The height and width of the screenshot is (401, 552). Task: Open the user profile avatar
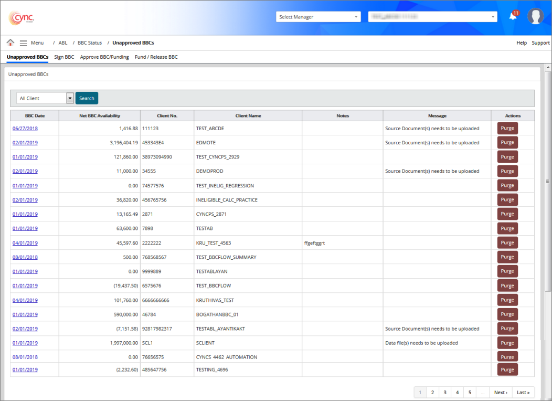[x=535, y=16]
